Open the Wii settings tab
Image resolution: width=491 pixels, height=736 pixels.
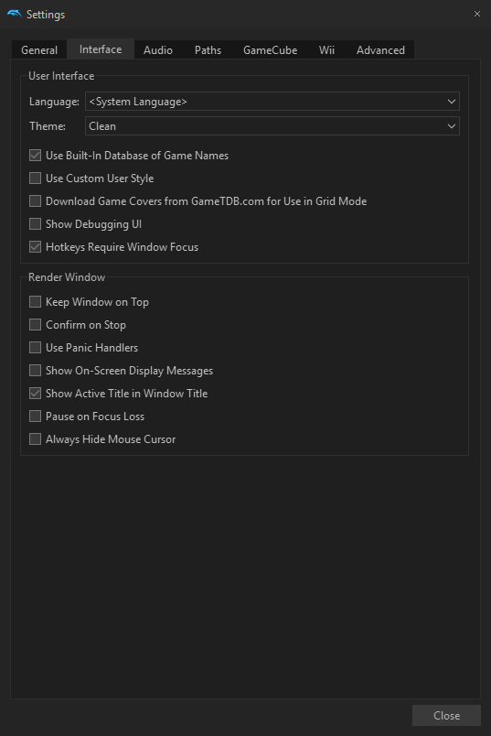[x=326, y=50]
